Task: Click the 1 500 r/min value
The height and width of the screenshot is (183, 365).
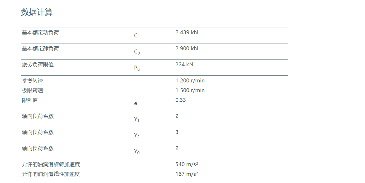Action: point(190,90)
